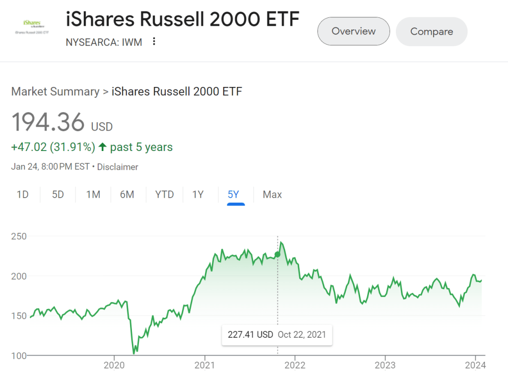Click the green up arrow beside past 5 years
Screen dimensions: 508x380
103,147
